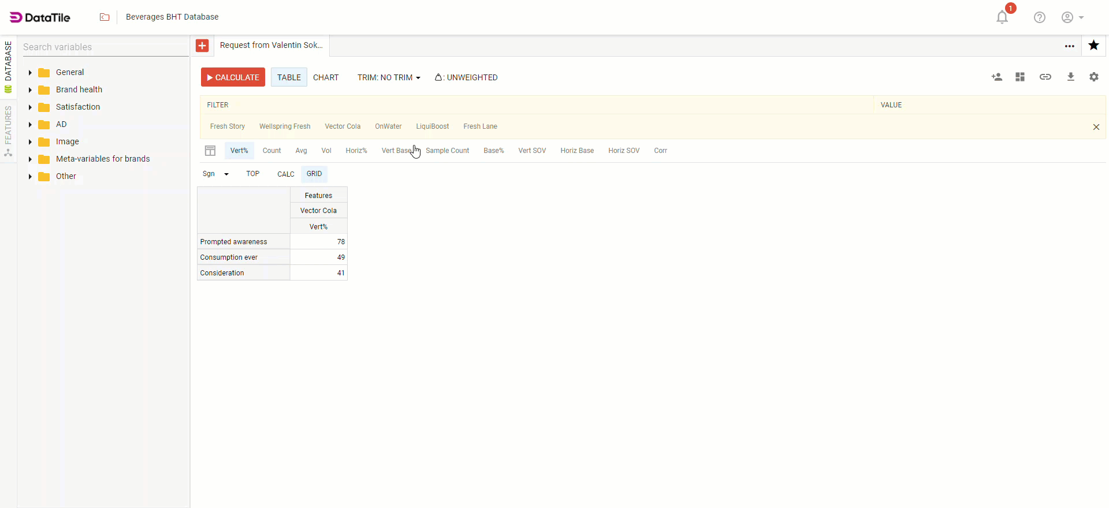The height and width of the screenshot is (508, 1109).
Task: Expand the Brand health folder
Action: coord(30,90)
